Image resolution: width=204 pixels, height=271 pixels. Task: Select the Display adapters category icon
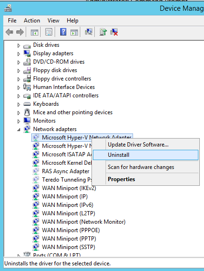tap(27, 53)
